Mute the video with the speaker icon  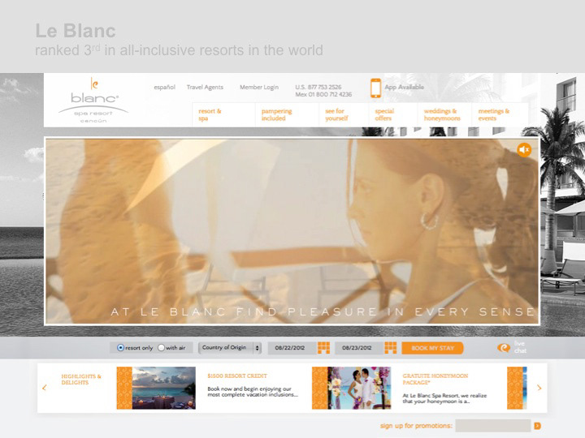524,150
